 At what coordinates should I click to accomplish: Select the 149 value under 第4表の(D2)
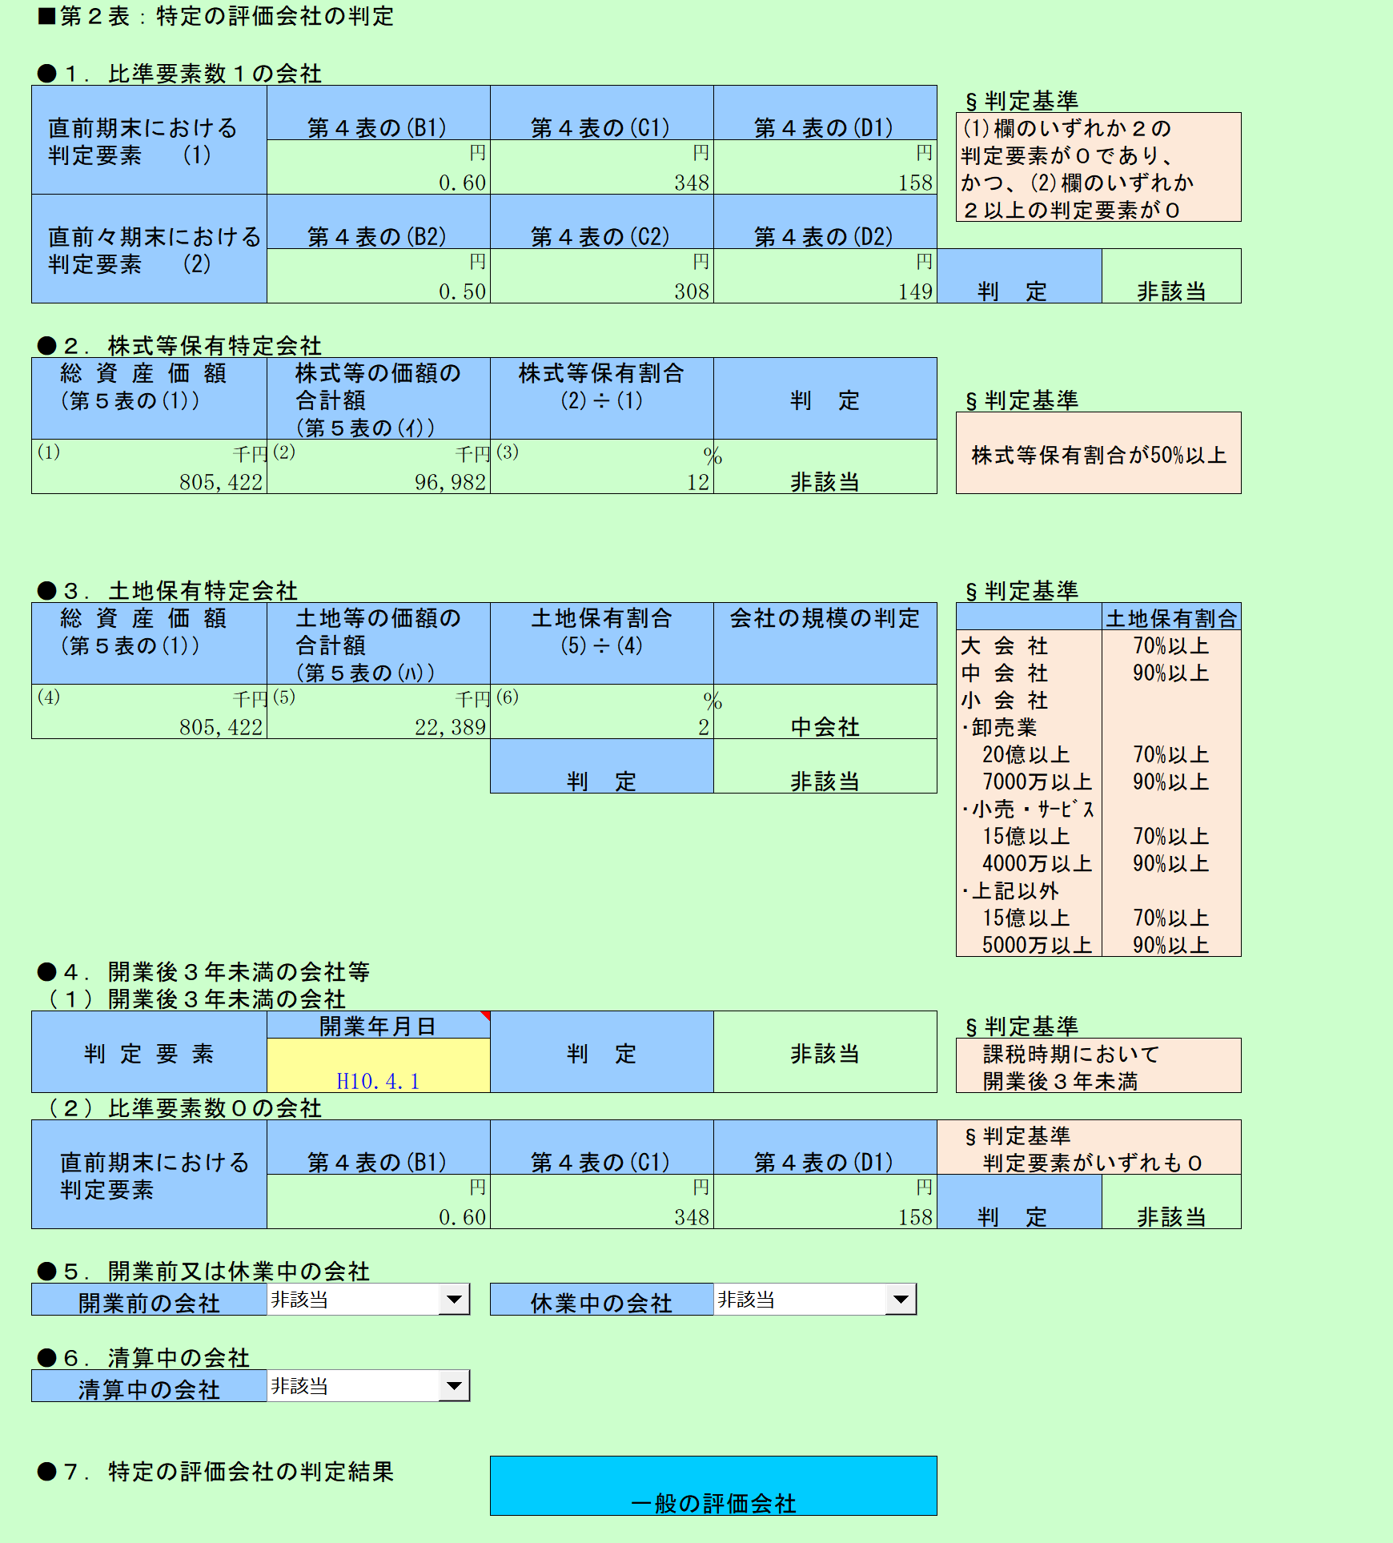tap(825, 276)
